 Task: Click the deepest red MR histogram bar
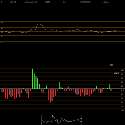point(50,95)
